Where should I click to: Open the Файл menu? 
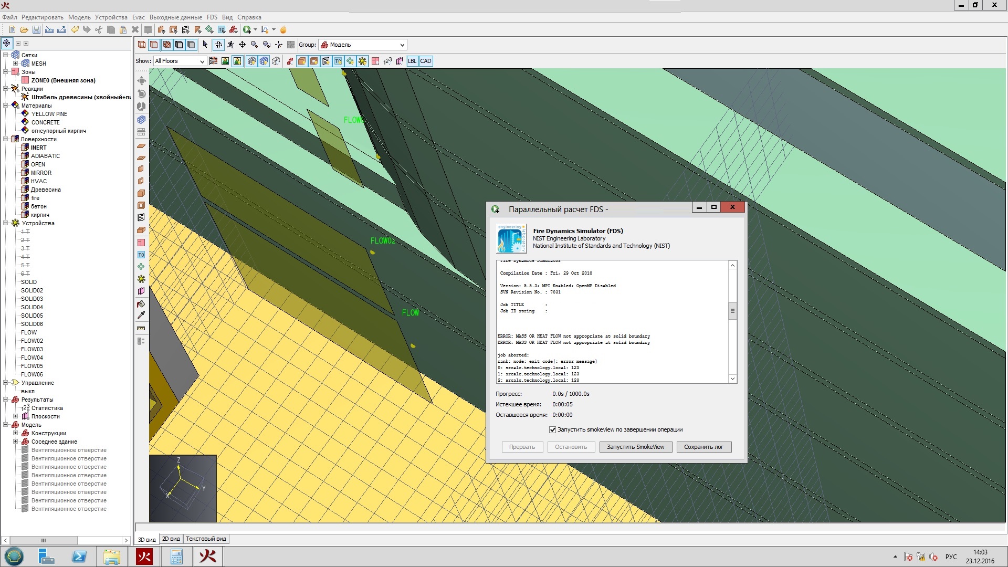9,17
